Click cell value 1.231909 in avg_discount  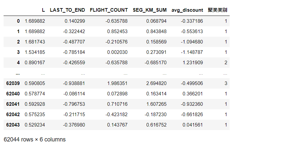[192, 63]
